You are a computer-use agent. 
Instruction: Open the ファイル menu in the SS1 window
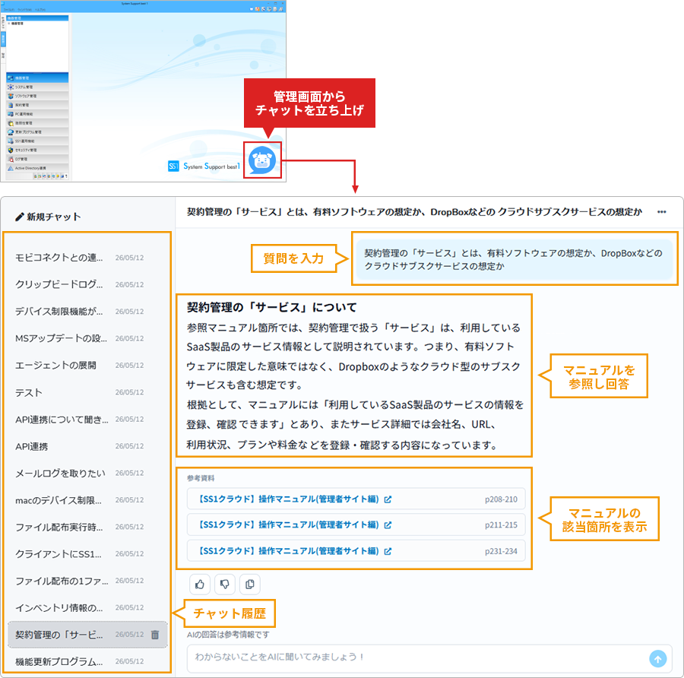point(8,9)
